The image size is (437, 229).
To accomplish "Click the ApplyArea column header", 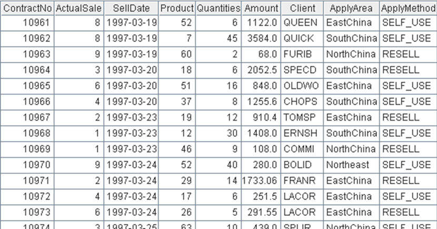I will [x=351, y=9].
